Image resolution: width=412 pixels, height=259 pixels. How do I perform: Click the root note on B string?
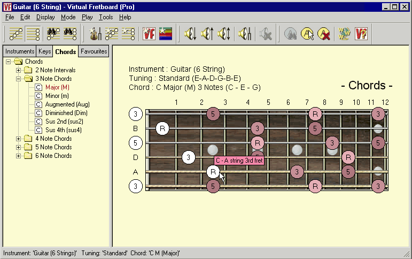click(x=163, y=128)
